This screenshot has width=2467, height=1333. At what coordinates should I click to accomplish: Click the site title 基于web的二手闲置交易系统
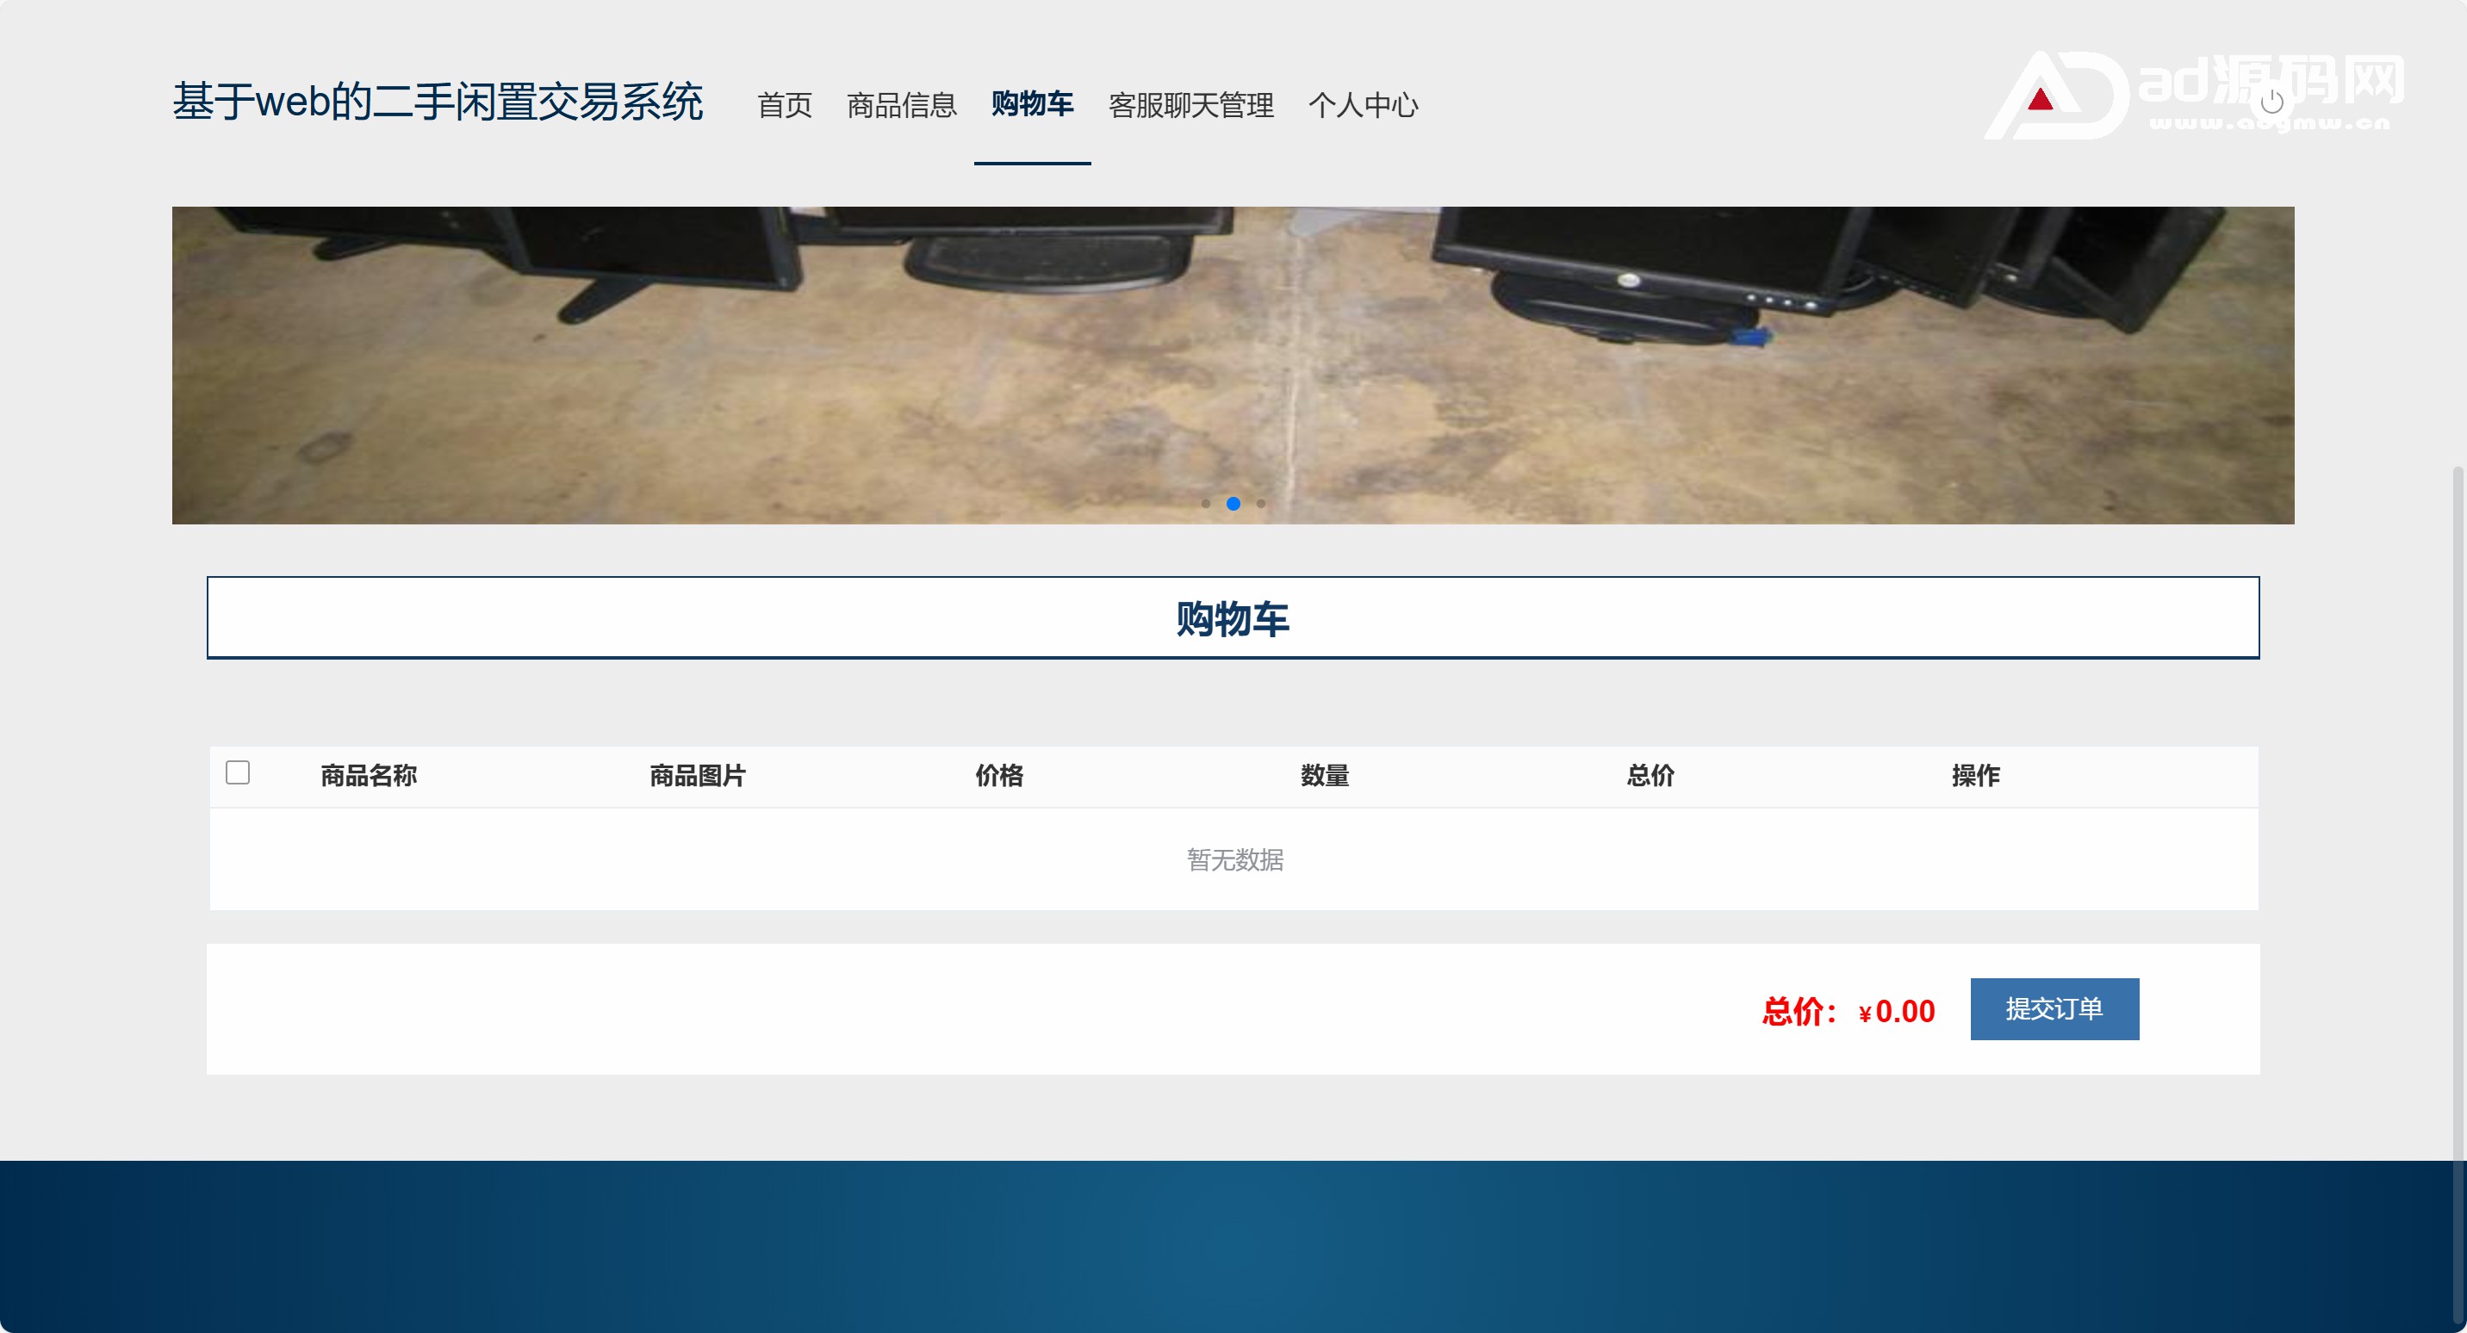click(x=438, y=102)
